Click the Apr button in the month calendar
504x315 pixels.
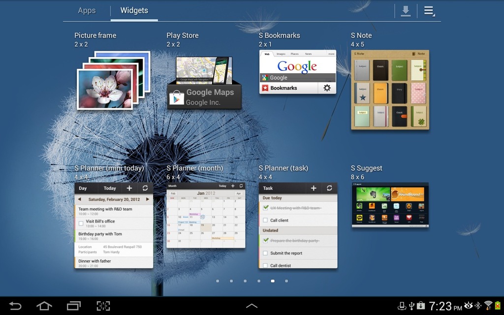click(239, 193)
